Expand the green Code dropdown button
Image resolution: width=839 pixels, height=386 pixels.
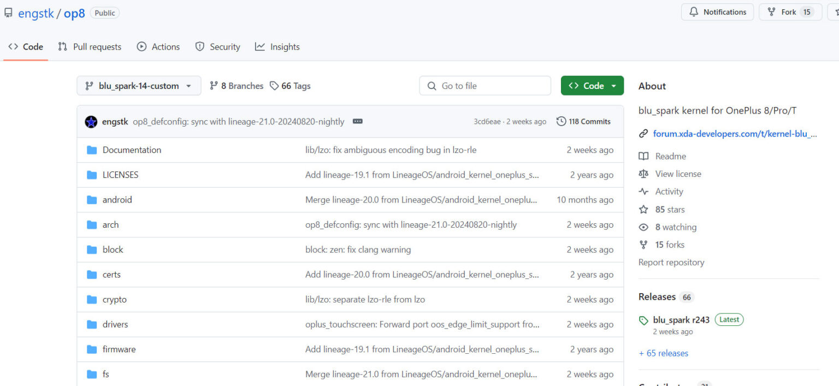point(592,86)
